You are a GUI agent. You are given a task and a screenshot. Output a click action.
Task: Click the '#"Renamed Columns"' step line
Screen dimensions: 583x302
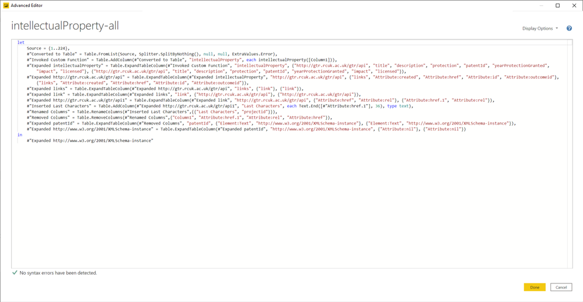152,112
